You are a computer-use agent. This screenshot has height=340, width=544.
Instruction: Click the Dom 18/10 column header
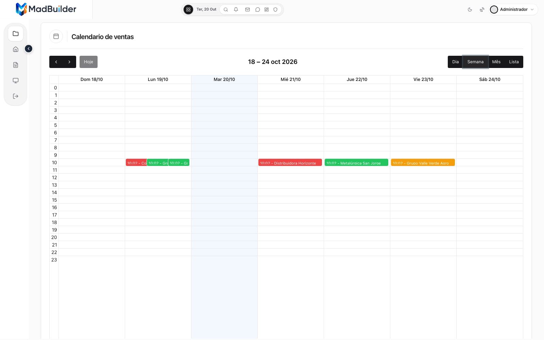click(x=91, y=80)
